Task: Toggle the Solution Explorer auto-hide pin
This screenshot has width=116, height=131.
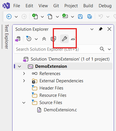Action: 101,29
